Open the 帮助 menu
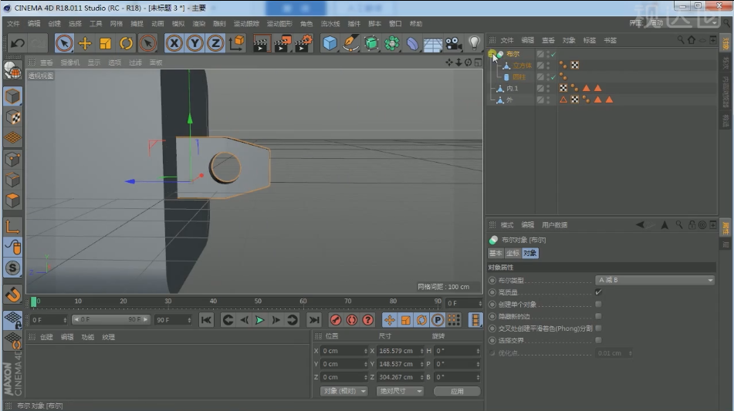 pyautogui.click(x=416, y=23)
